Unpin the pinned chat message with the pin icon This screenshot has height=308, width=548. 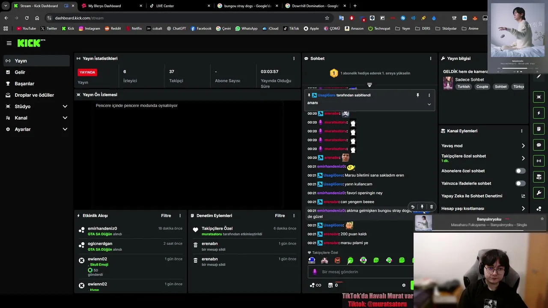click(x=418, y=95)
